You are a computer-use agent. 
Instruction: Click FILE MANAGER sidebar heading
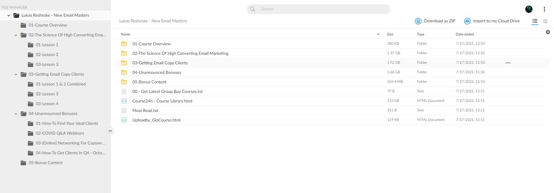tap(14, 7)
